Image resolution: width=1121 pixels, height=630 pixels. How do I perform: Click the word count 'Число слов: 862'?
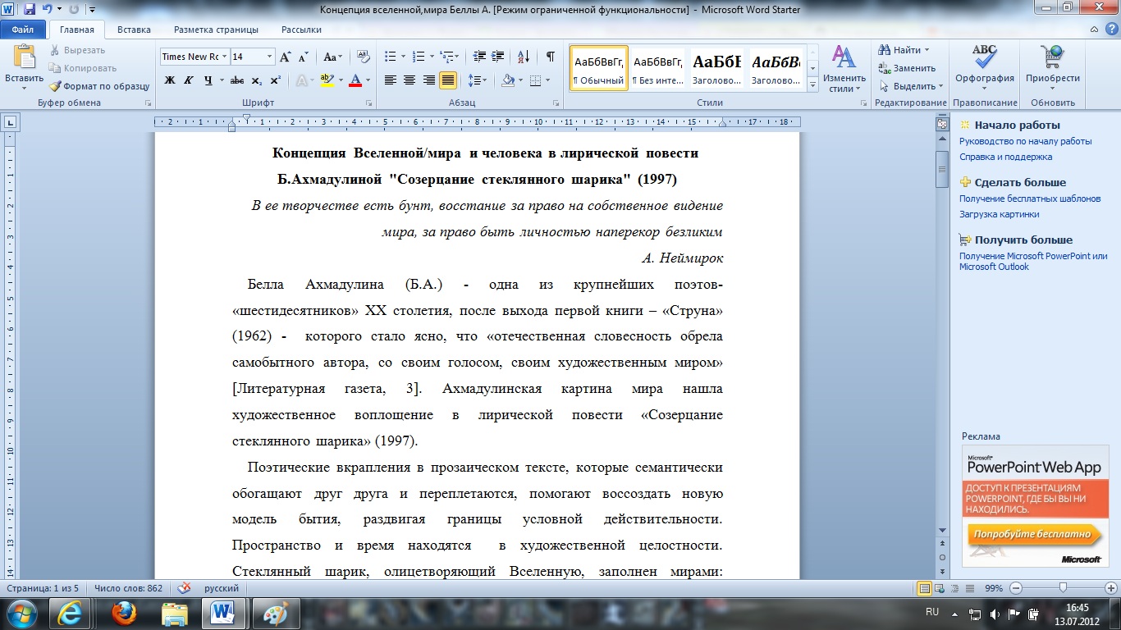[128, 588]
